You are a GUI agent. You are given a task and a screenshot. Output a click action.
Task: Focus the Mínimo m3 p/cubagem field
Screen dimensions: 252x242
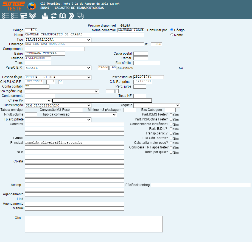[x=130, y=110]
